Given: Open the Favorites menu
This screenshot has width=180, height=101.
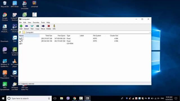Looking at the screenshot, I should pos(36,22).
